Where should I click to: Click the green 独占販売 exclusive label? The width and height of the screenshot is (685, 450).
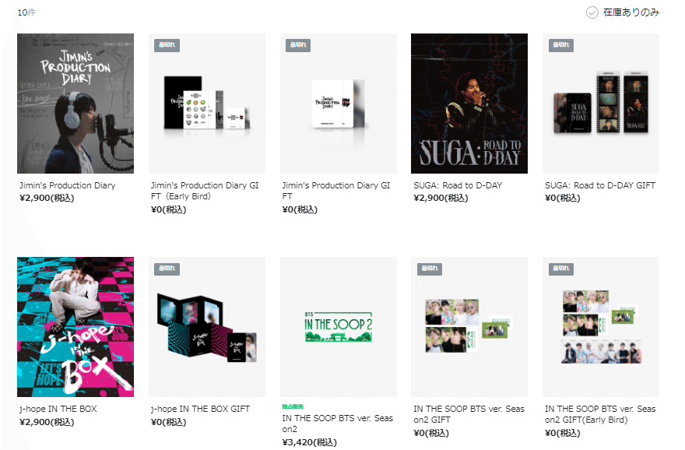tap(293, 406)
